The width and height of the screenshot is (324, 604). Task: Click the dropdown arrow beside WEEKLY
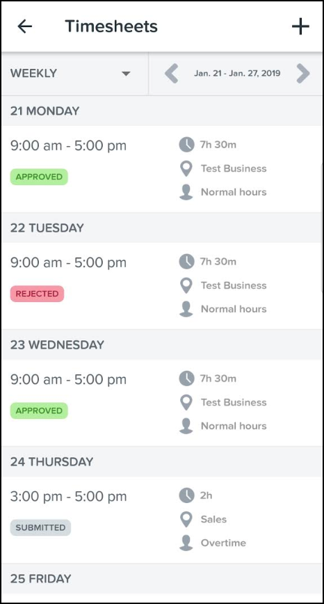click(126, 74)
